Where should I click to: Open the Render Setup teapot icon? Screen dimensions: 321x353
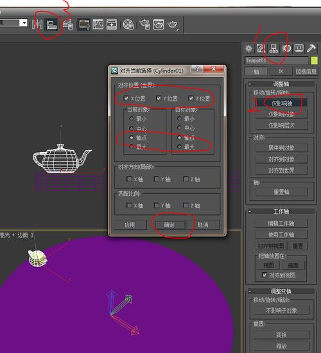pyautogui.click(x=145, y=24)
